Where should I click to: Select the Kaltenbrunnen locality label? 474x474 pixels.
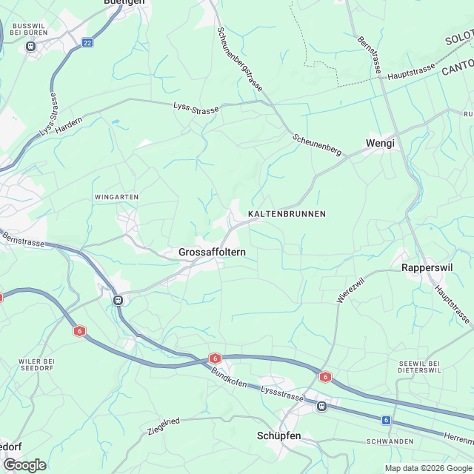click(x=287, y=214)
